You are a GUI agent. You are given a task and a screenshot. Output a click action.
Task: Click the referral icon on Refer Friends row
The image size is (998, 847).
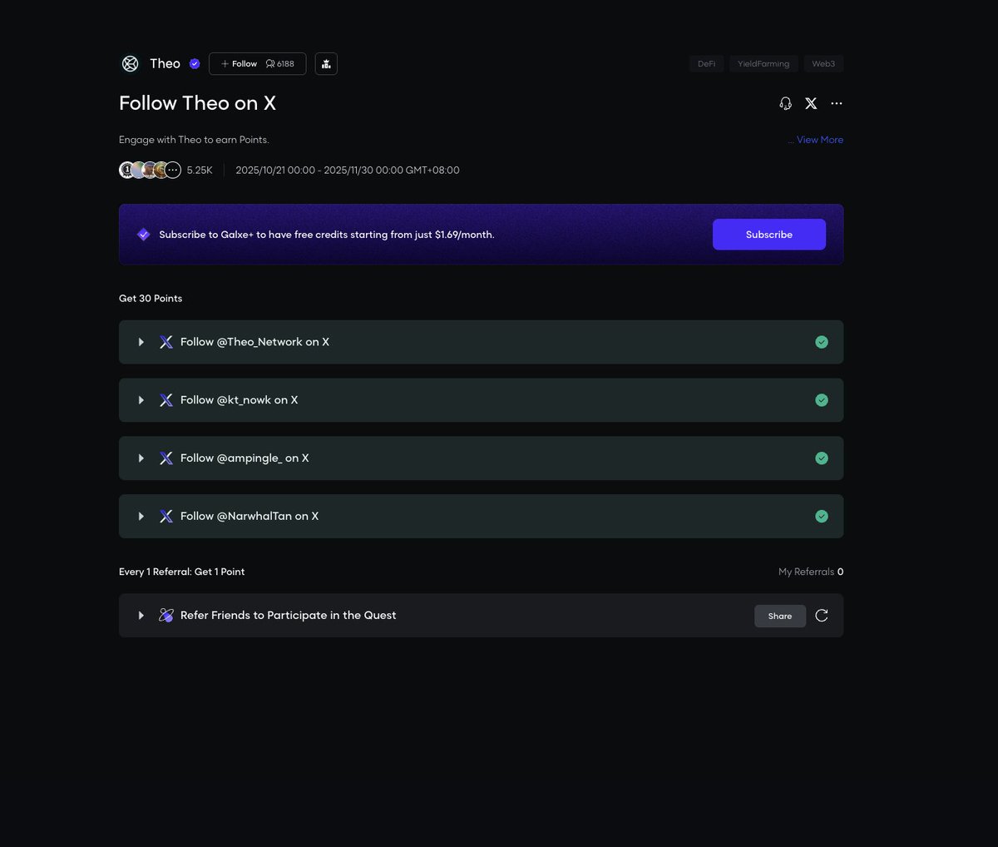166,616
